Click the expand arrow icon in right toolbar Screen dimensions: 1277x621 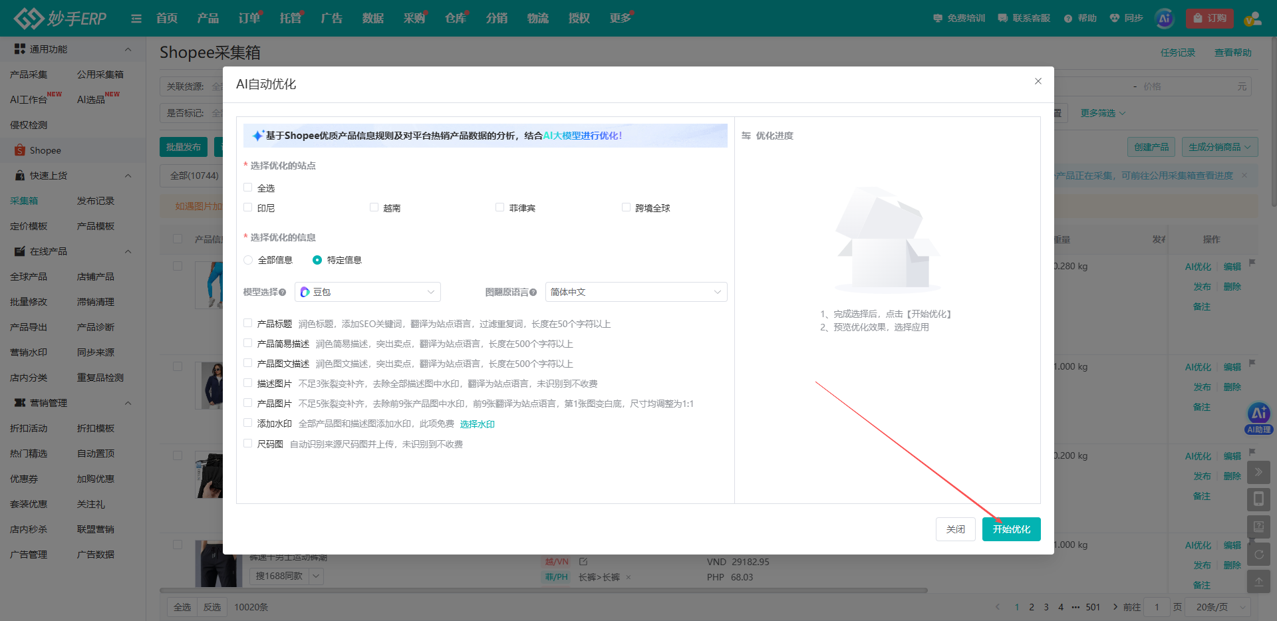1258,473
